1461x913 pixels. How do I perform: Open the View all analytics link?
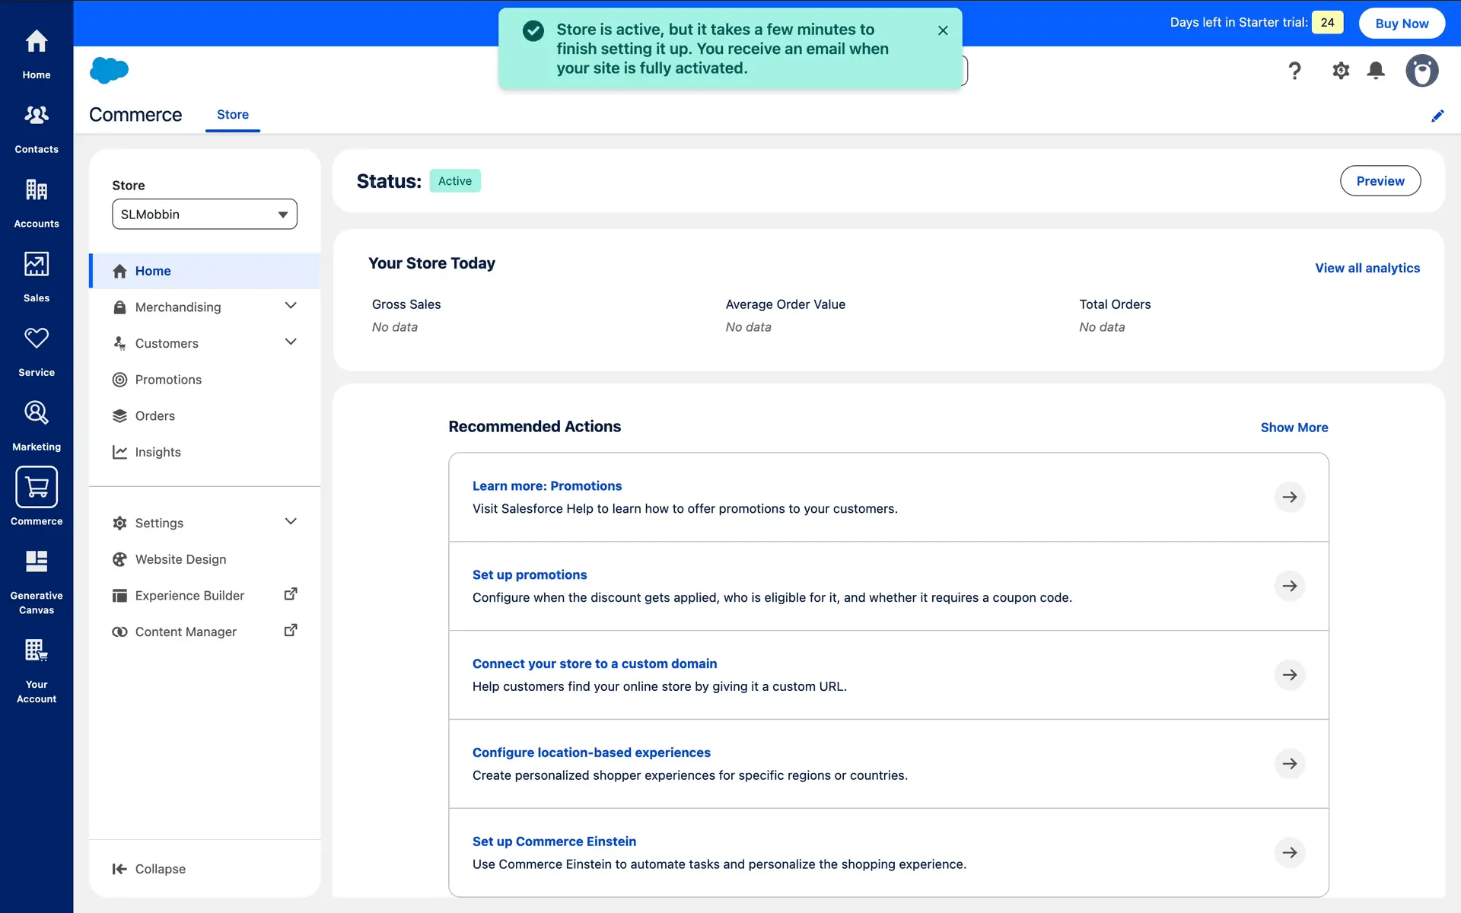coord(1367,268)
